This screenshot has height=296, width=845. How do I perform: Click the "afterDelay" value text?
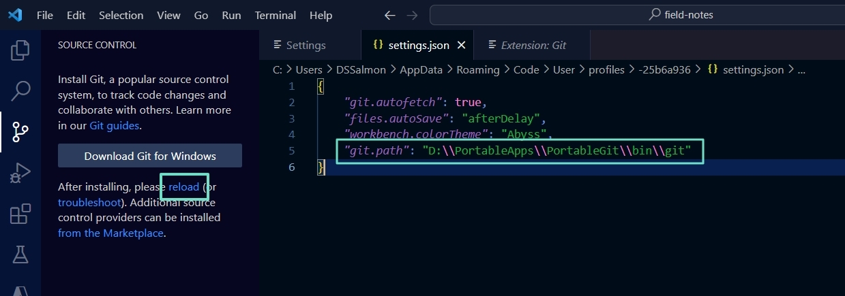pos(500,118)
